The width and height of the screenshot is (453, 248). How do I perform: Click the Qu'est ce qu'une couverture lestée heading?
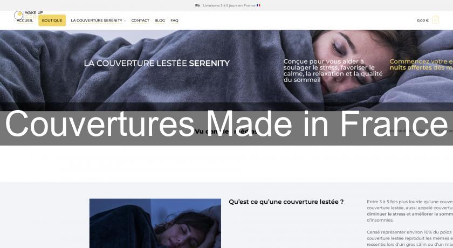(286, 202)
